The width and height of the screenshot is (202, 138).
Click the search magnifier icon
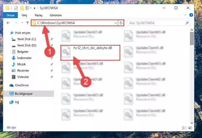point(187,23)
